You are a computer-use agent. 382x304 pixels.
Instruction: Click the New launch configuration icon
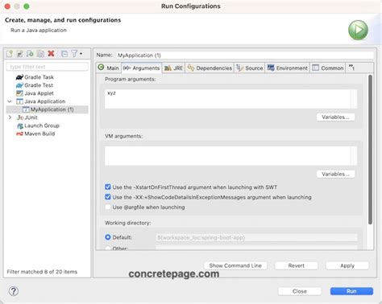(x=10, y=54)
